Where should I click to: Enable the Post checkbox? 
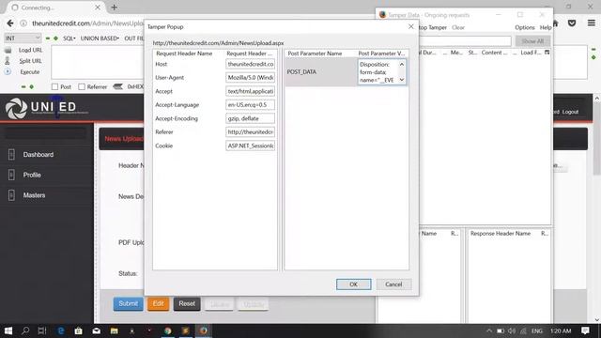tap(54, 87)
